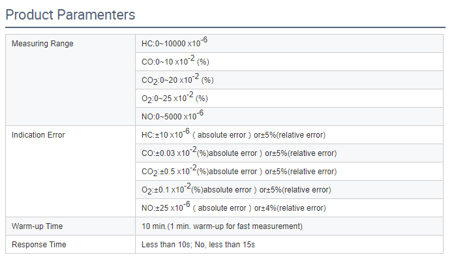471x261 pixels.
Task: Click the Product Paramenters heading
Action: 70,15
